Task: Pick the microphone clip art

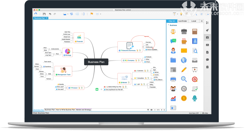Action: [195, 98]
